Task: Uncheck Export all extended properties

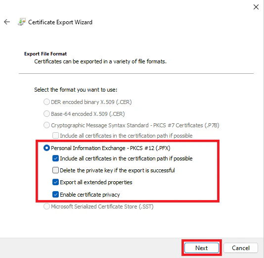Action: pyautogui.click(x=55, y=182)
